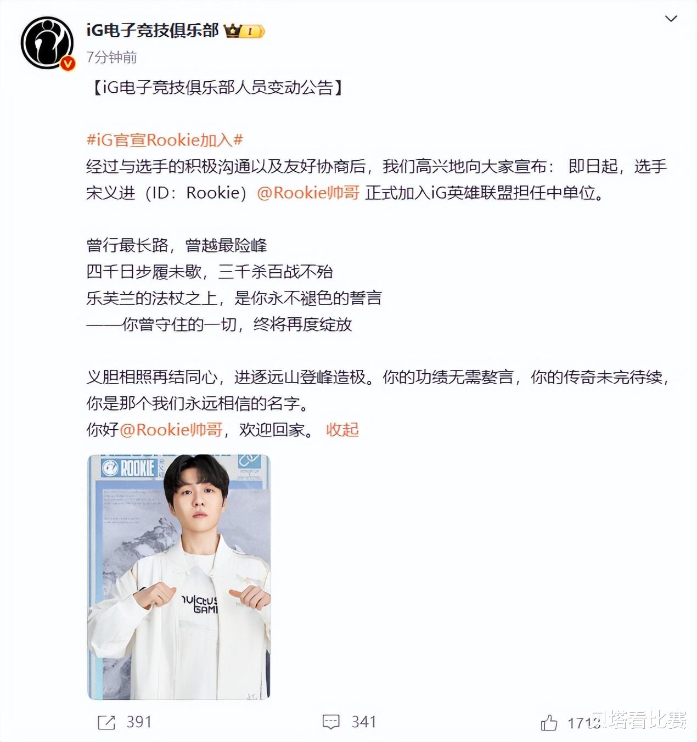Like the post with thumbs-up icon
697x742 pixels.
(x=549, y=723)
